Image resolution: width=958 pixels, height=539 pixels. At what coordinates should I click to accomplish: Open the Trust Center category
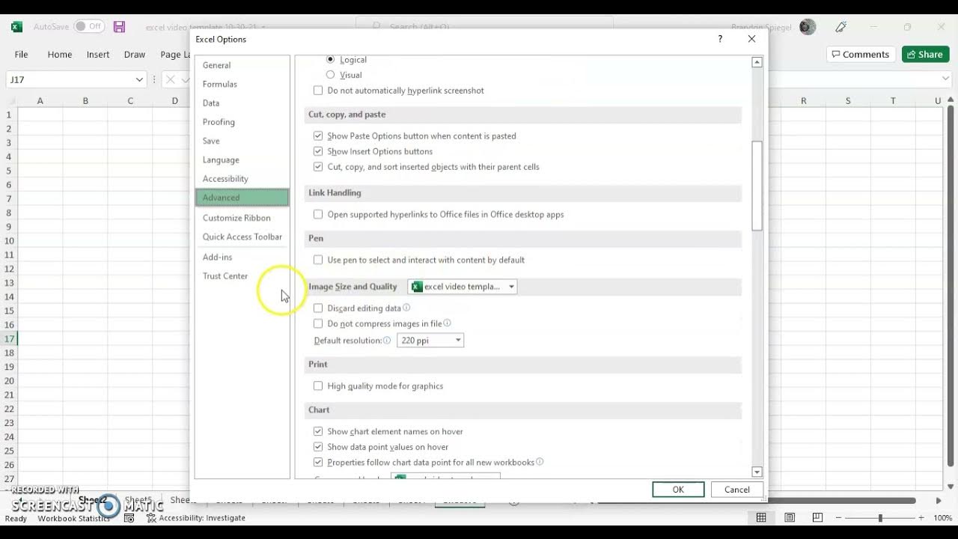pos(242,275)
